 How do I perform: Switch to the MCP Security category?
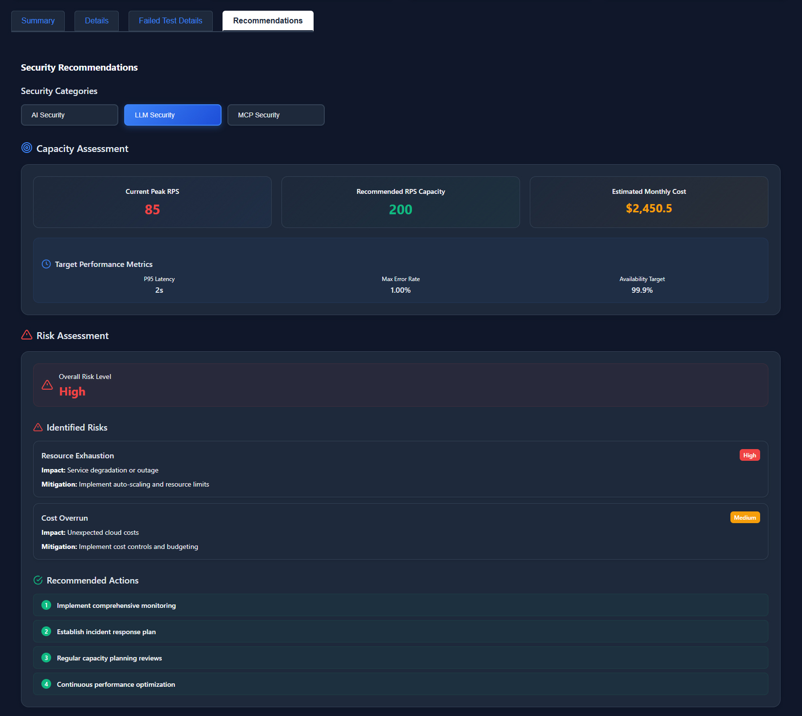pos(276,115)
